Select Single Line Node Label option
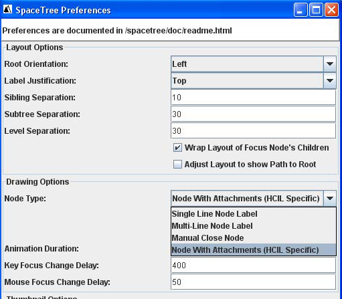Viewport: 342px width, 299px height. 254,214
